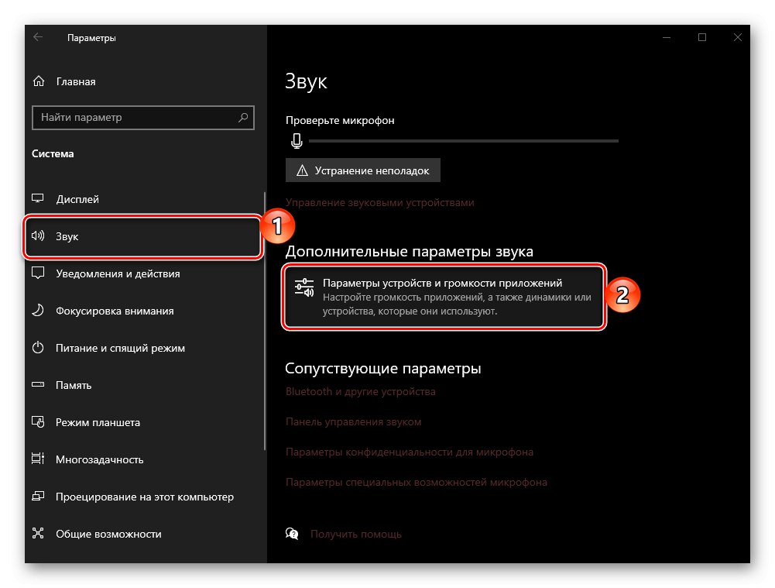
Task: Click the back arrow in the title bar
Action: pyautogui.click(x=37, y=36)
